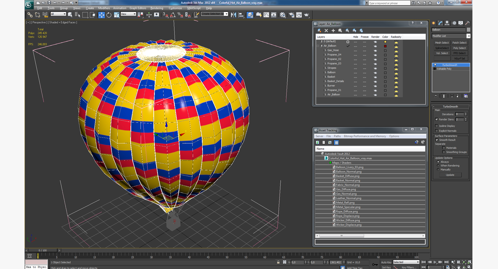Open the Create command panel tab
Viewport: 498px width, 269px height.
point(434,23)
